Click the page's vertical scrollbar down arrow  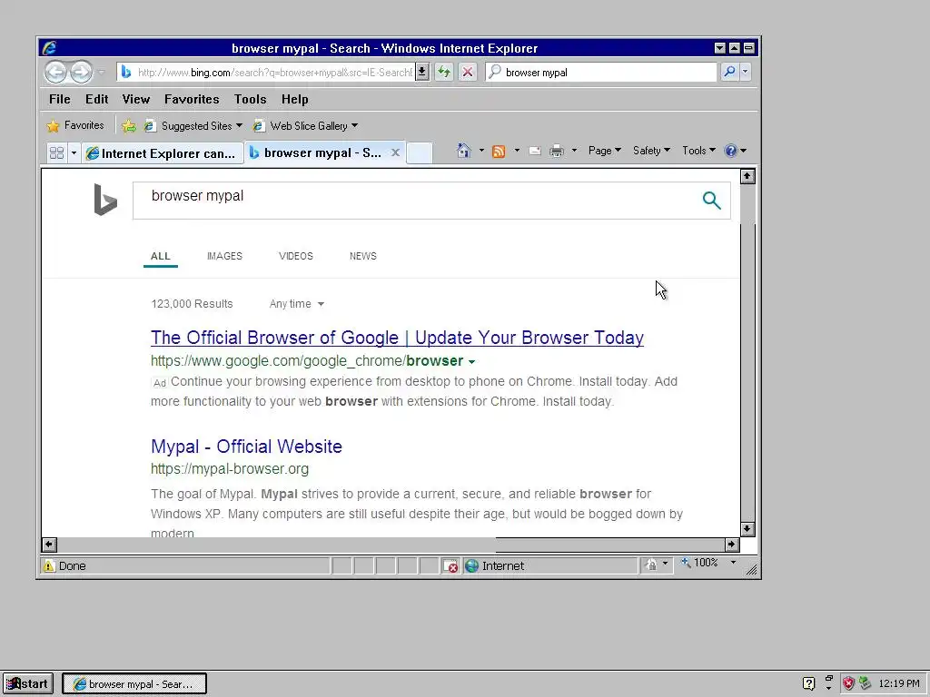pyautogui.click(x=747, y=529)
